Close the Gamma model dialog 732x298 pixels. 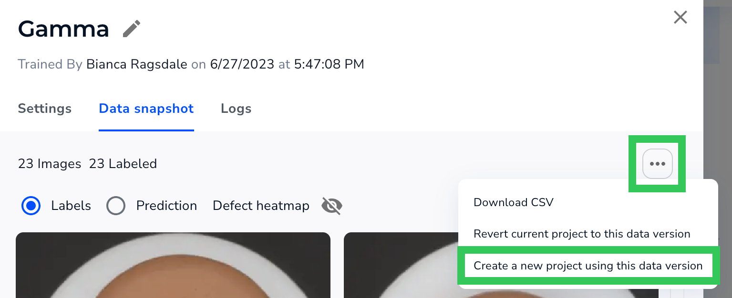pos(680,17)
